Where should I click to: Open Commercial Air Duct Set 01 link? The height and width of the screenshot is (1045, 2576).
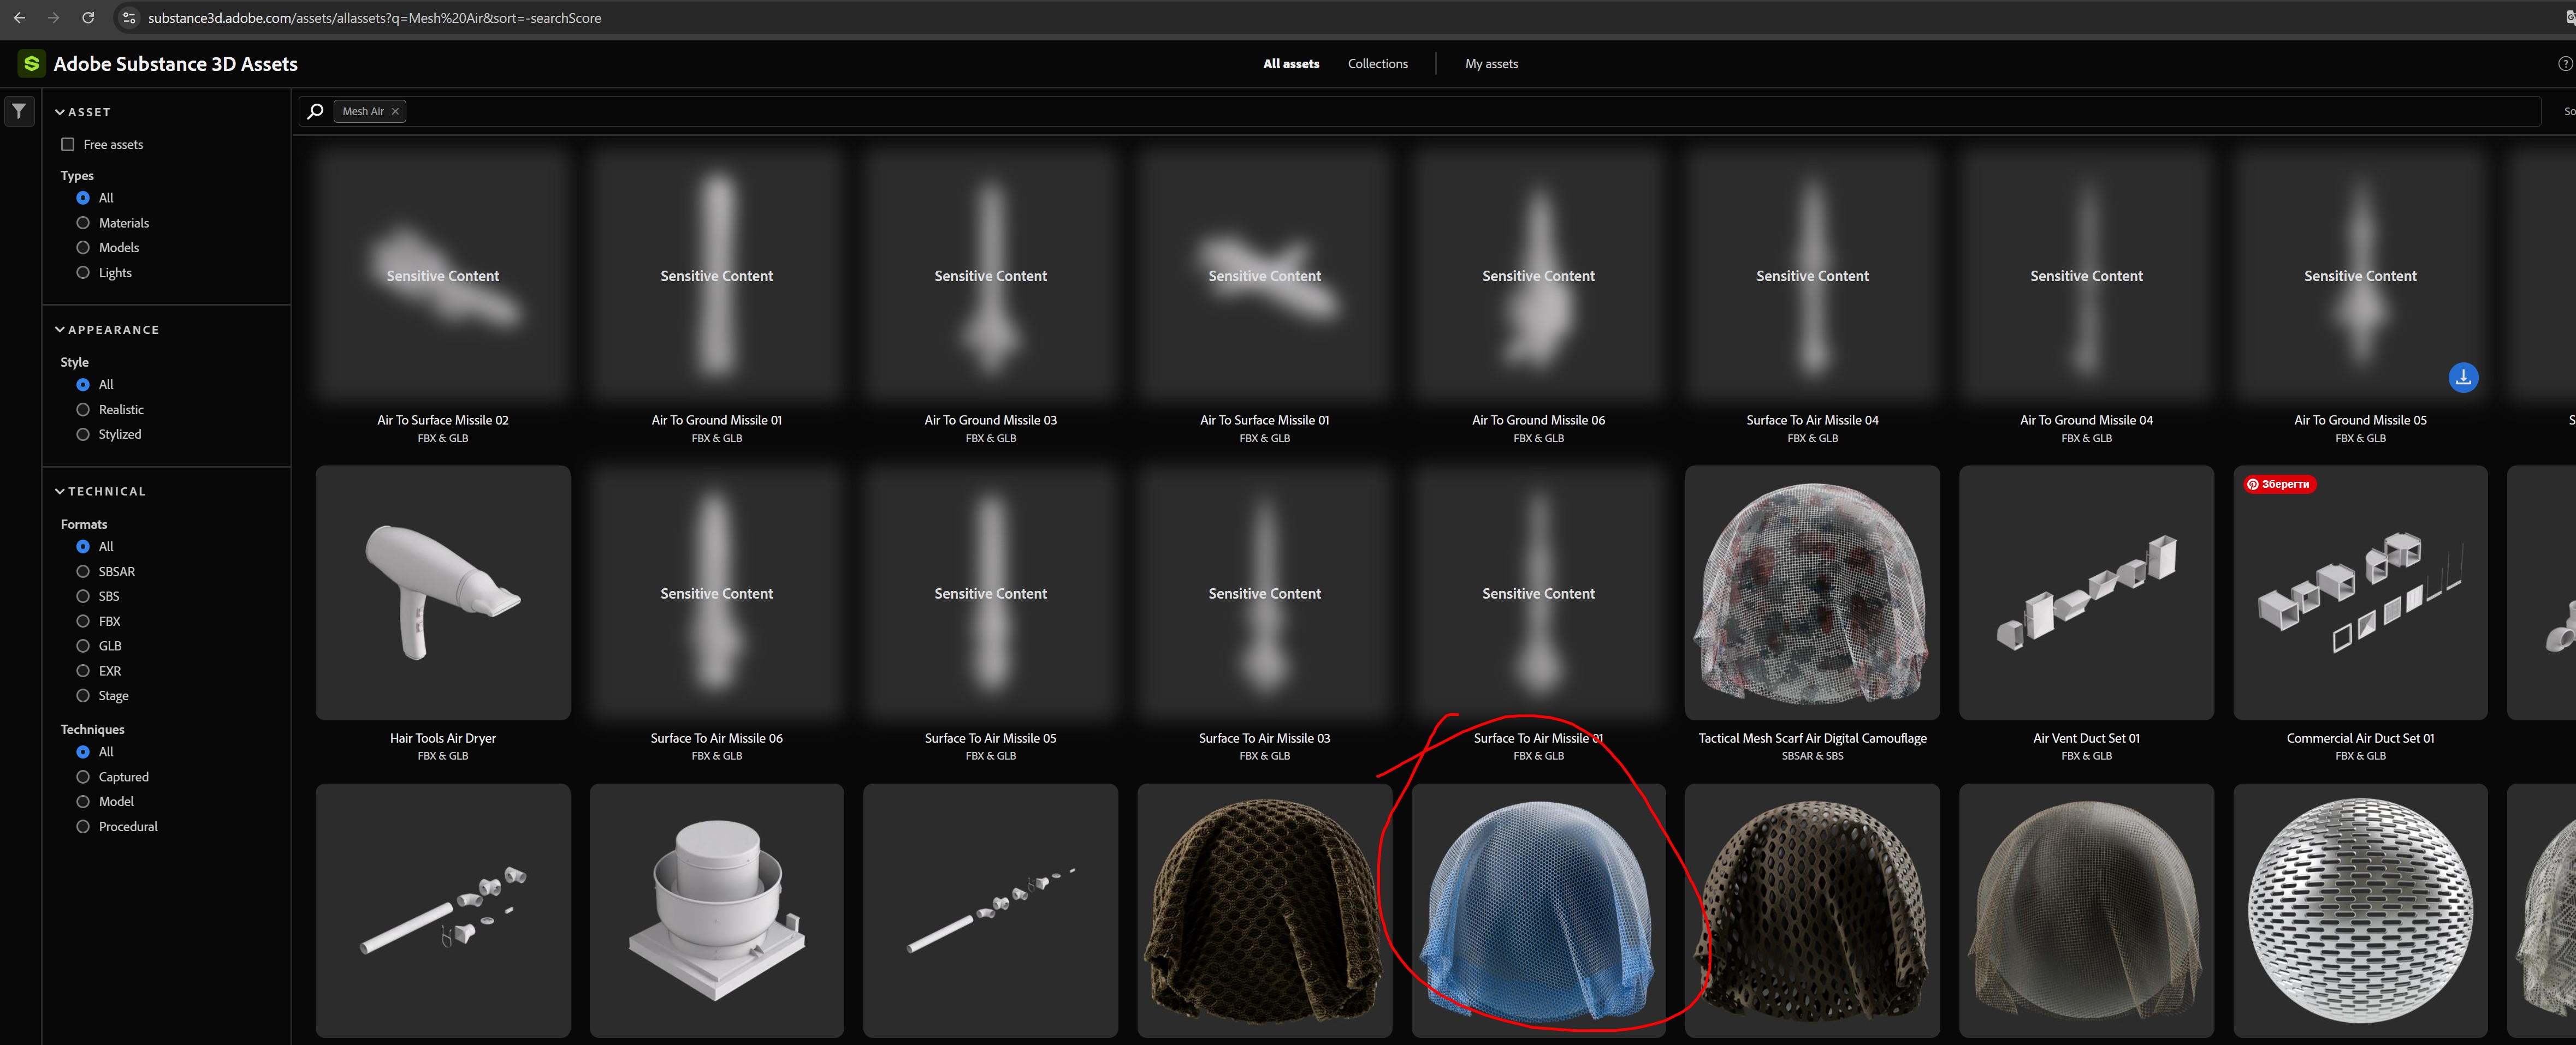2360,738
